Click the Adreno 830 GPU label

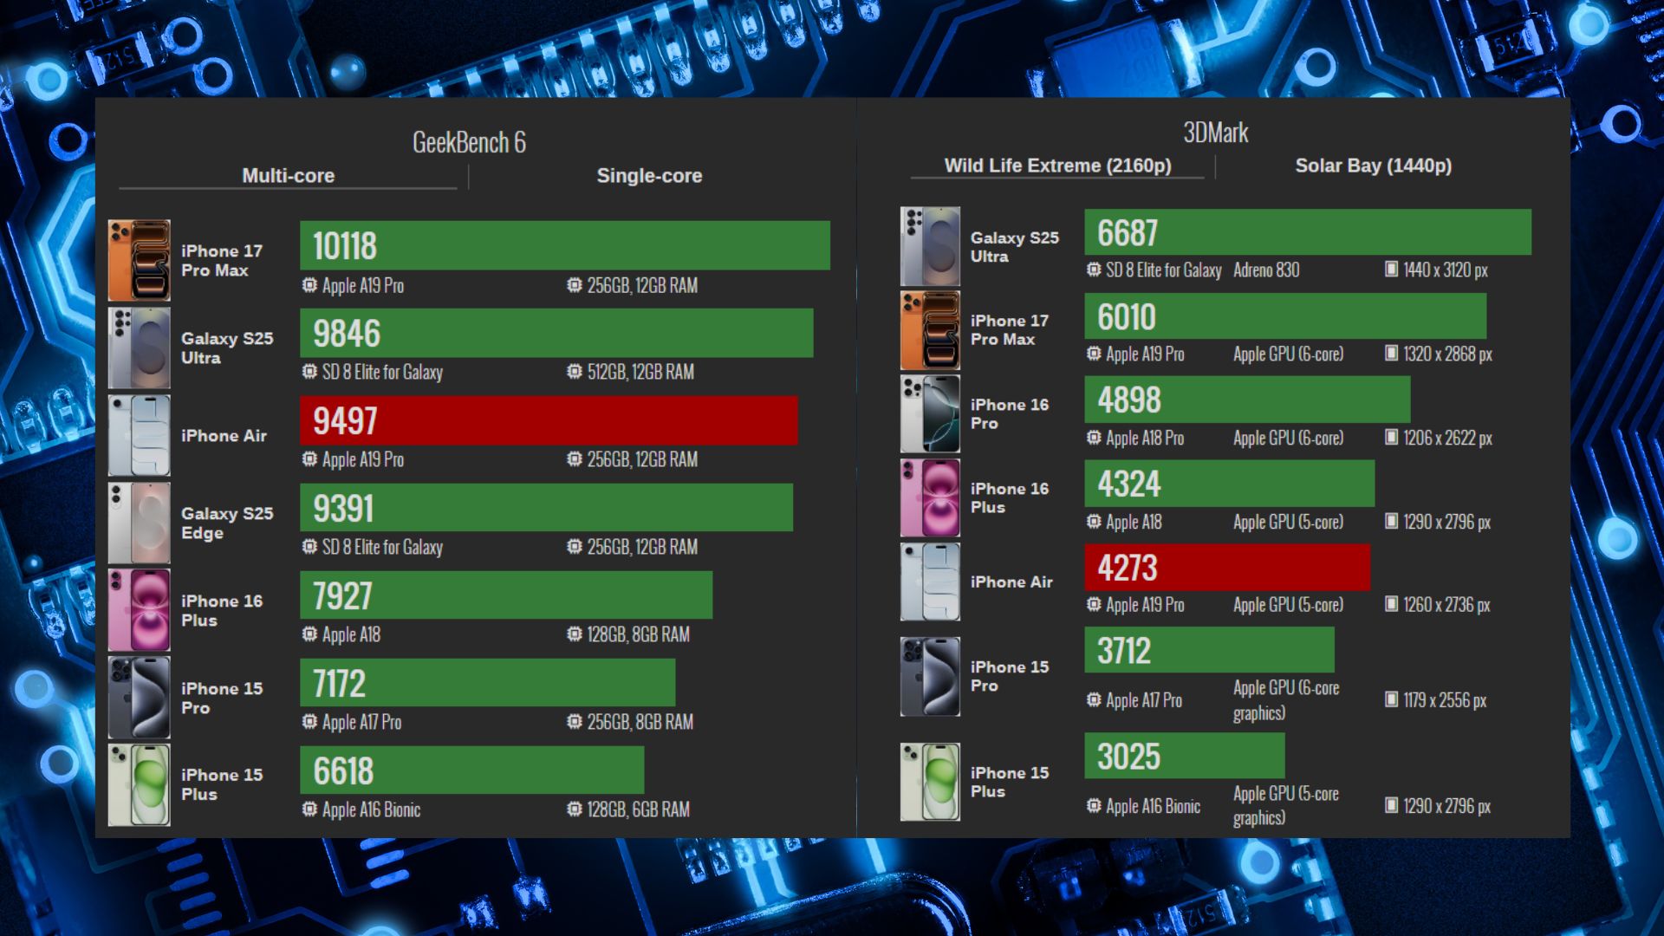point(1266,270)
